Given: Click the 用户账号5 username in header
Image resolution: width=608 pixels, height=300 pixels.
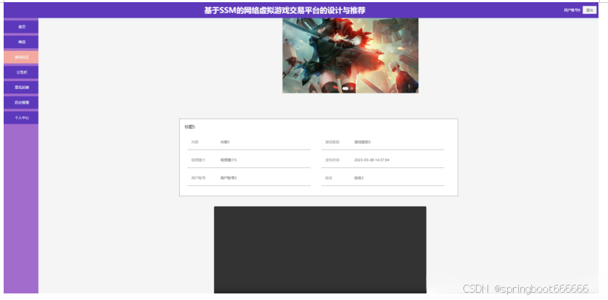Looking at the screenshot, I should click(572, 10).
